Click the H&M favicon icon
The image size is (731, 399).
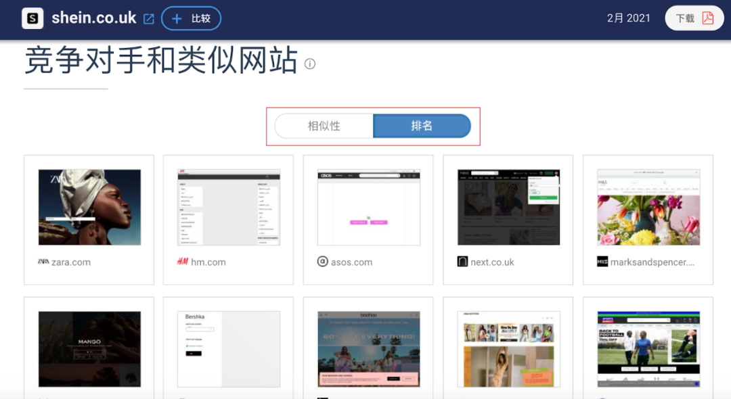(x=183, y=262)
